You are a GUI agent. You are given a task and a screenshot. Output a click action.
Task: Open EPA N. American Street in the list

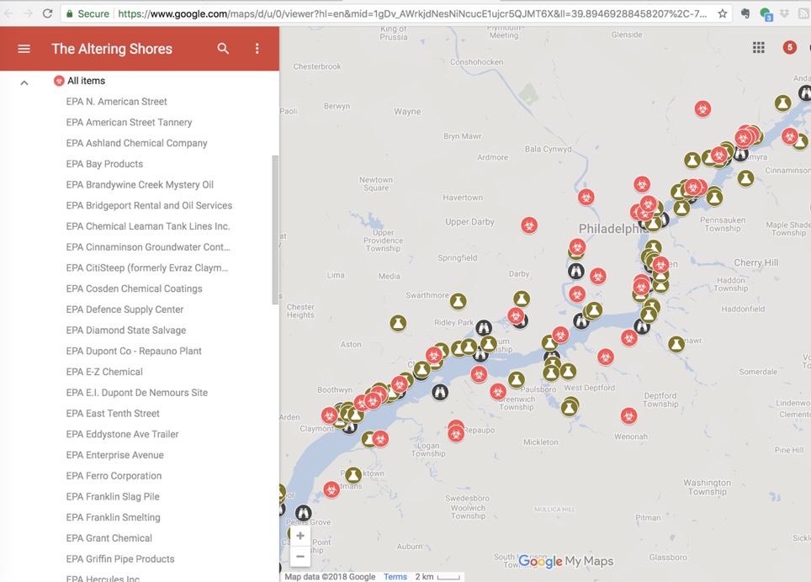point(116,101)
